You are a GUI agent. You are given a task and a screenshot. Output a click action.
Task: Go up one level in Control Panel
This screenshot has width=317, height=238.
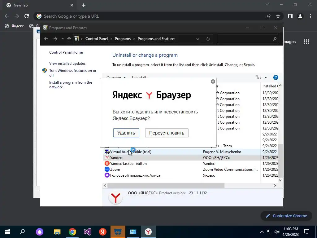[x=69, y=39]
